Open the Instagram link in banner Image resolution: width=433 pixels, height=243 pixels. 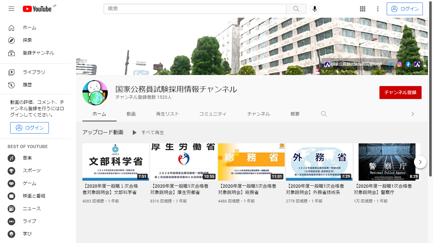click(x=399, y=64)
